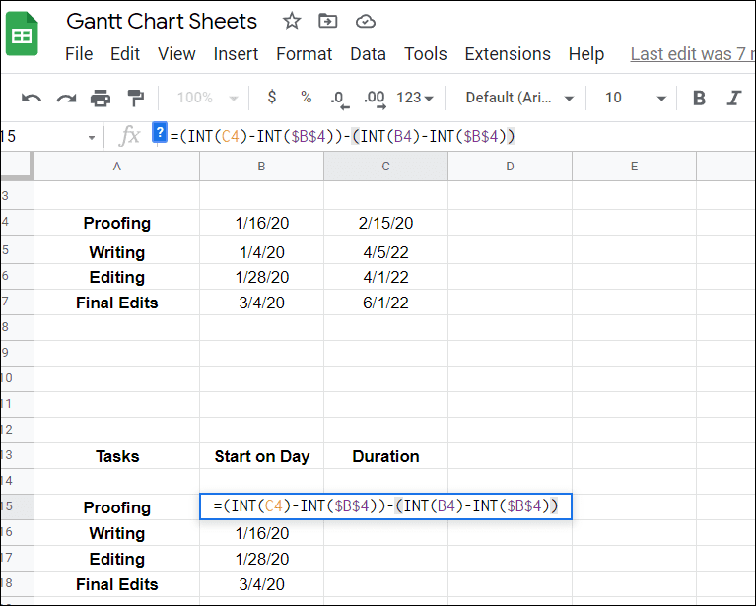
Task: Select column B header
Action: (261, 167)
